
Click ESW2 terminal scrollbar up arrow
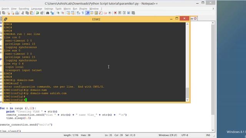tap(187, 24)
